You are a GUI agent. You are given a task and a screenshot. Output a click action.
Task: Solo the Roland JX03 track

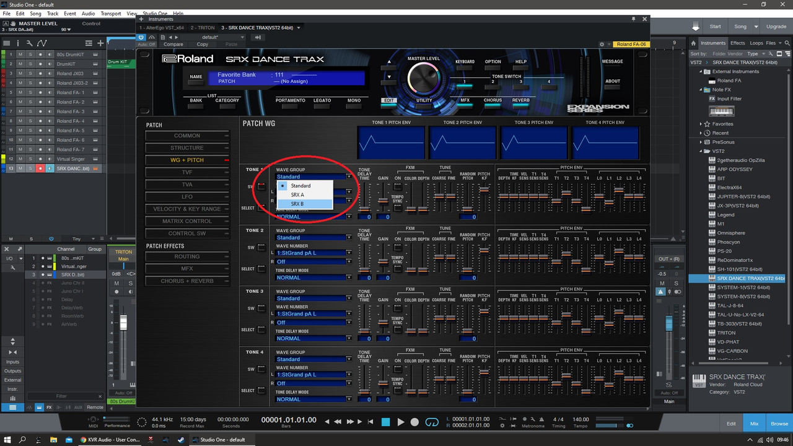(30, 74)
